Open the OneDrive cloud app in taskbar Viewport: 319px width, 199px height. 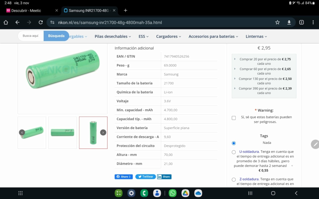click(x=198, y=193)
